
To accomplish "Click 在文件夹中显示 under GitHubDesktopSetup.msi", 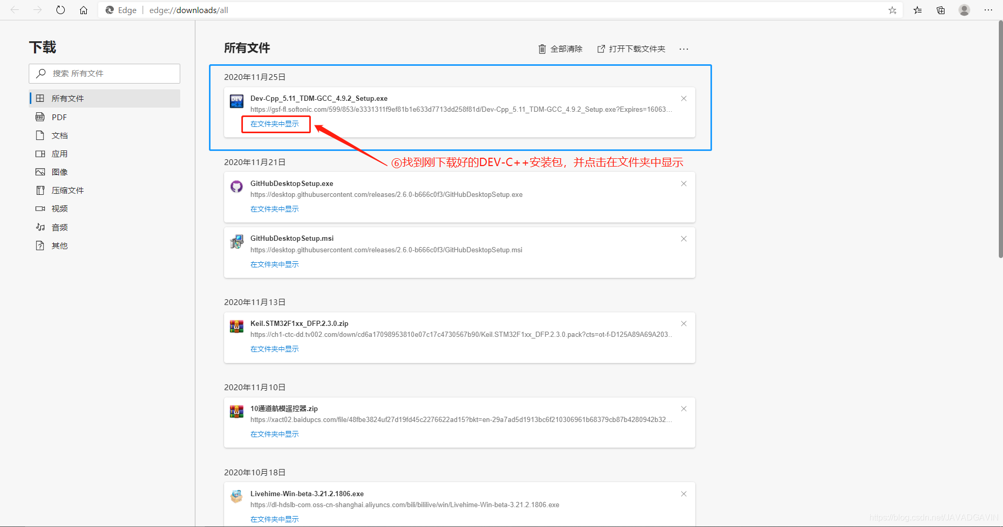I will pos(274,264).
